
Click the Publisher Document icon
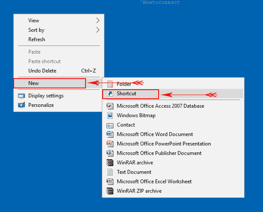coord(110,153)
